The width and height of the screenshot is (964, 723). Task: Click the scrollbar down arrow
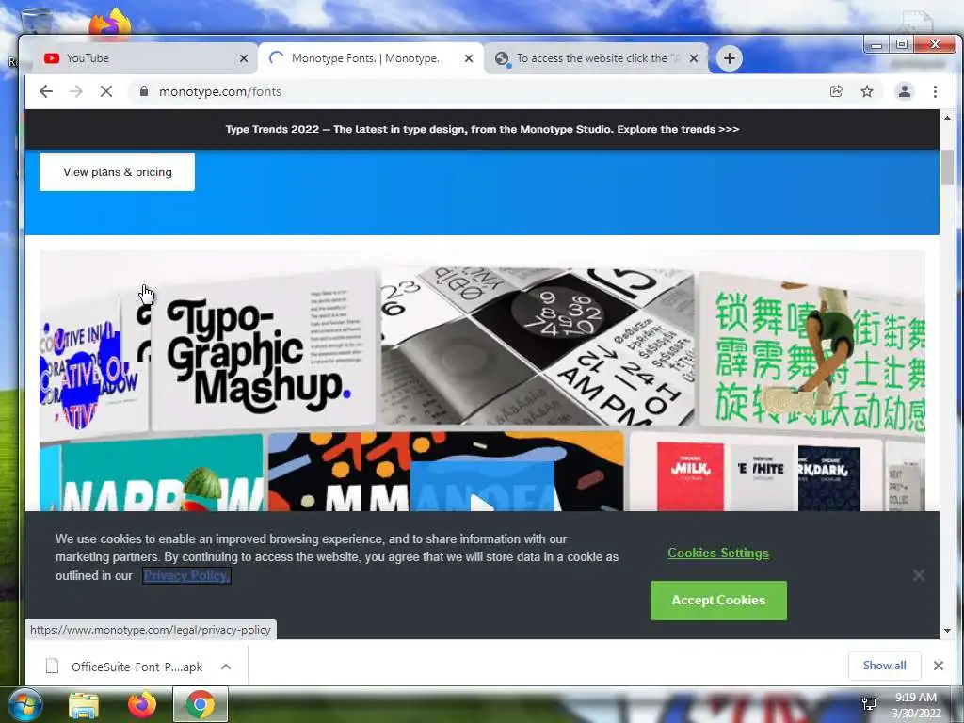click(947, 630)
